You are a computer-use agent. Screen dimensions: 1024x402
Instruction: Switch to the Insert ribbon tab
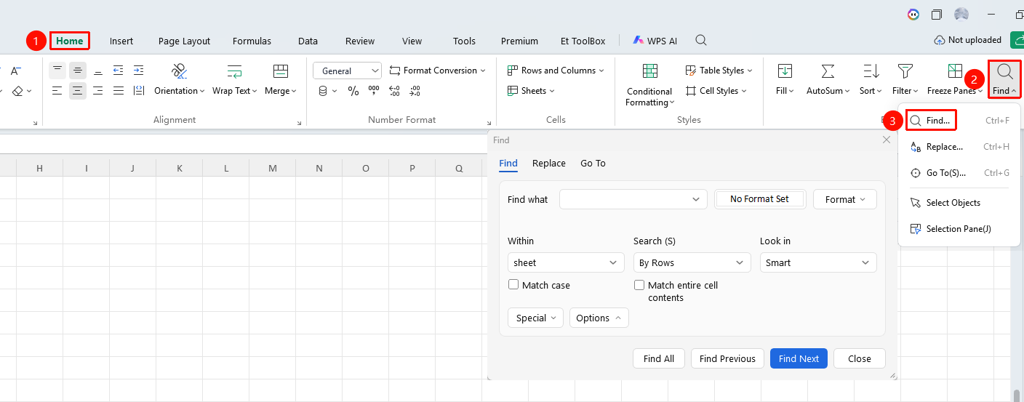pyautogui.click(x=121, y=41)
